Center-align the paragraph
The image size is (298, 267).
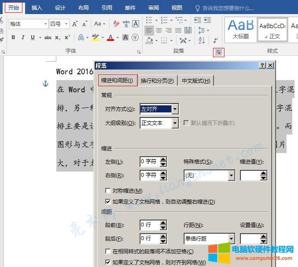158,30
